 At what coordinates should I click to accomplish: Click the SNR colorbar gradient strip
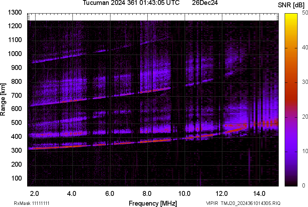(291, 100)
